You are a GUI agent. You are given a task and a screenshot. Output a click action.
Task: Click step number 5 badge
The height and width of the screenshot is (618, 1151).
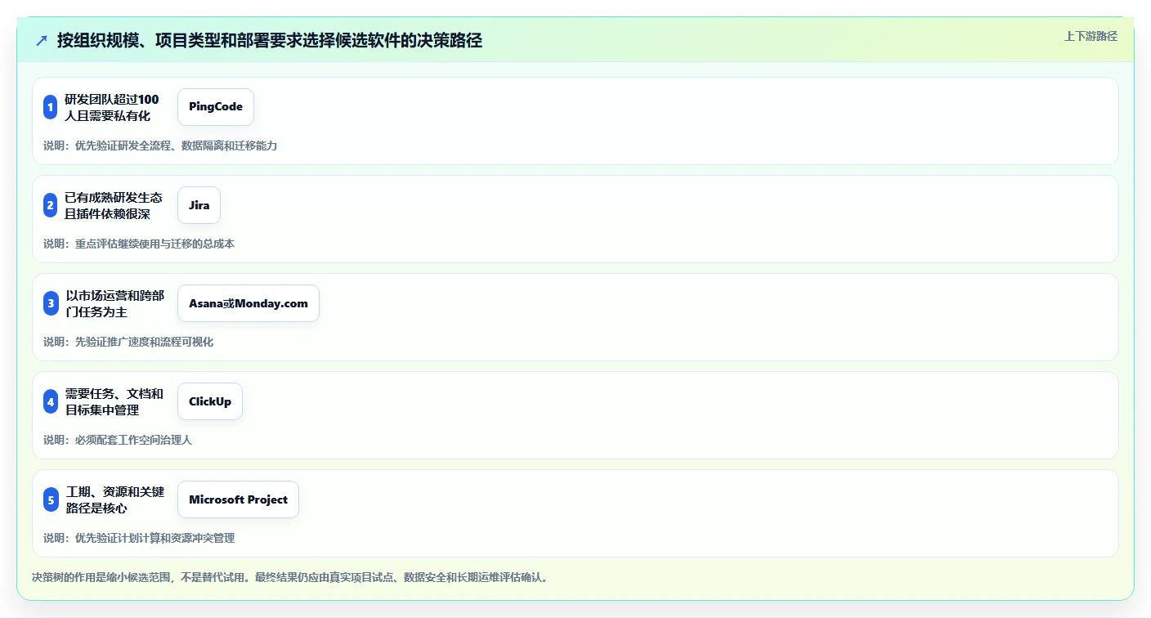pos(50,499)
